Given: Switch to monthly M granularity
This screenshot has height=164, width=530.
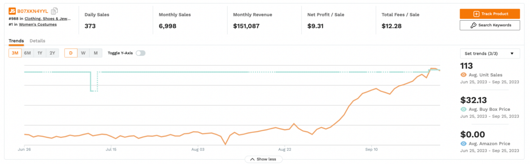Looking at the screenshot, I should 96,53.
